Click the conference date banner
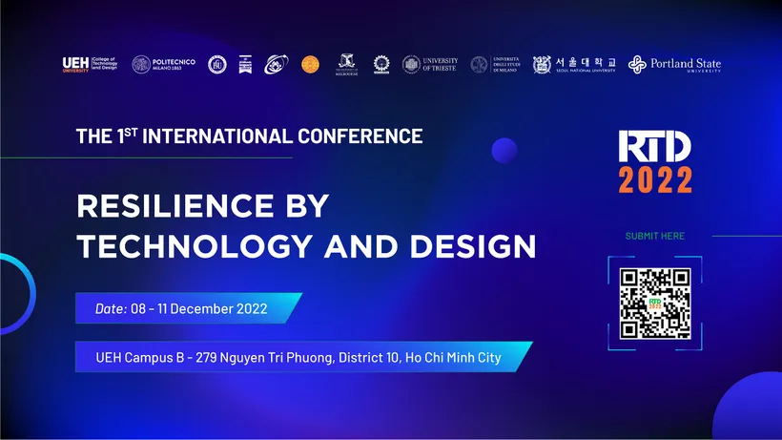Screen dimensions: 782x440 click(189, 308)
